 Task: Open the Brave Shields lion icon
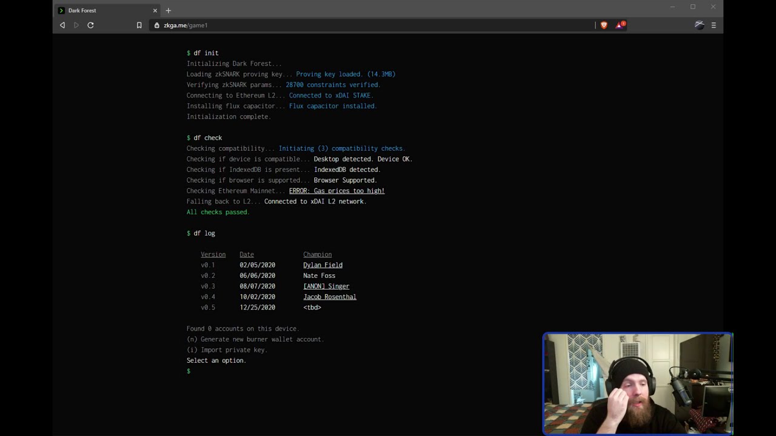point(604,25)
